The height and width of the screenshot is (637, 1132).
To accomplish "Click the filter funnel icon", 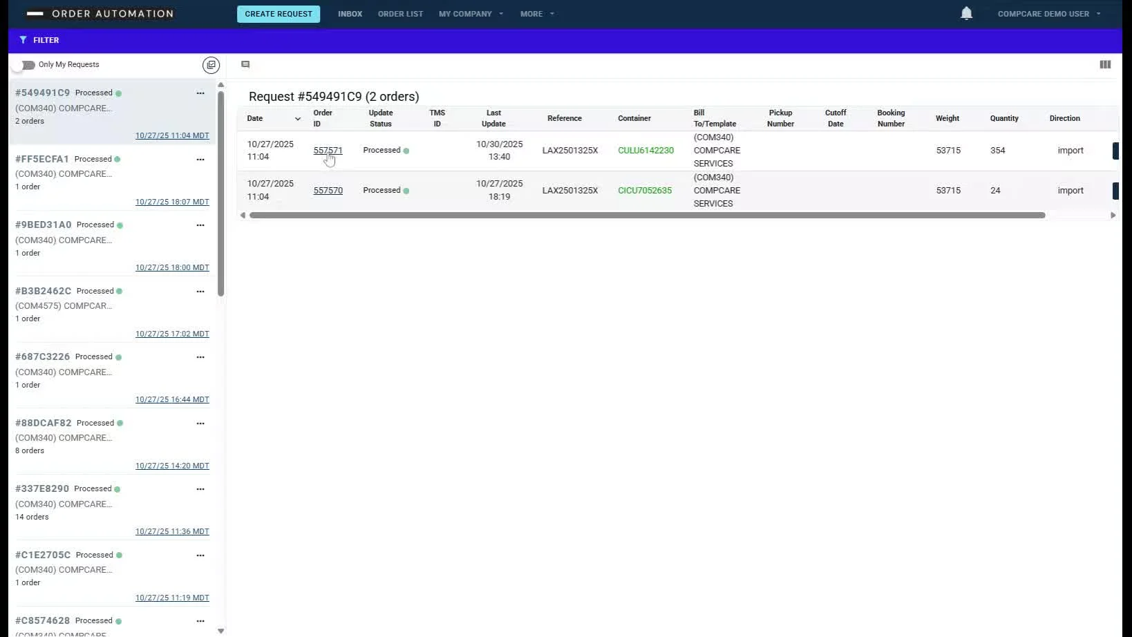I will (x=23, y=40).
